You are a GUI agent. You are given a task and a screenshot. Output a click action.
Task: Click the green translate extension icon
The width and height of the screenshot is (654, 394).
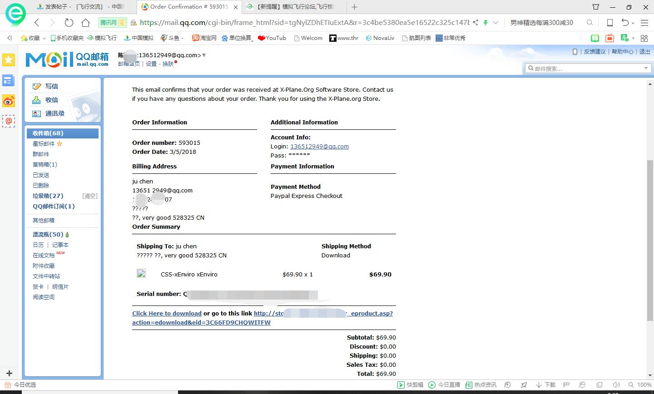(625, 38)
